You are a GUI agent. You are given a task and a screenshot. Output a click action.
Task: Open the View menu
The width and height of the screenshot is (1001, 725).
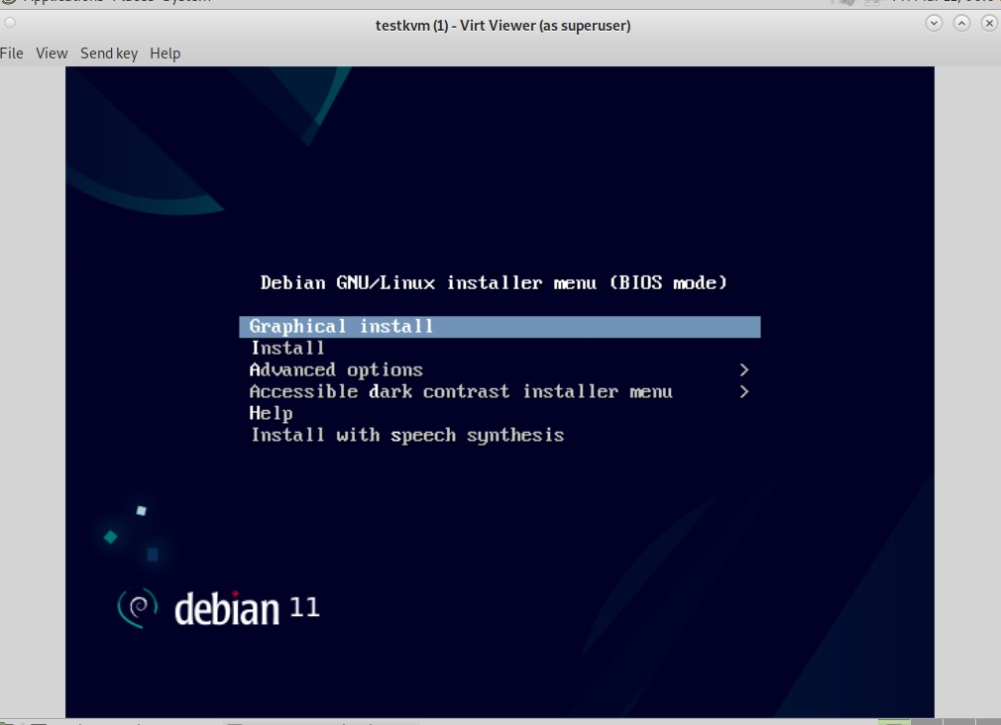(52, 52)
